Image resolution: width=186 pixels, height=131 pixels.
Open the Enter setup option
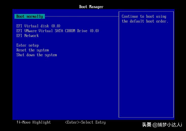point(27,45)
